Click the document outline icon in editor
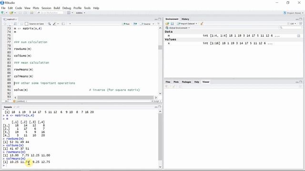This screenshot has width=305, height=171. pyautogui.click(x=159, y=24)
